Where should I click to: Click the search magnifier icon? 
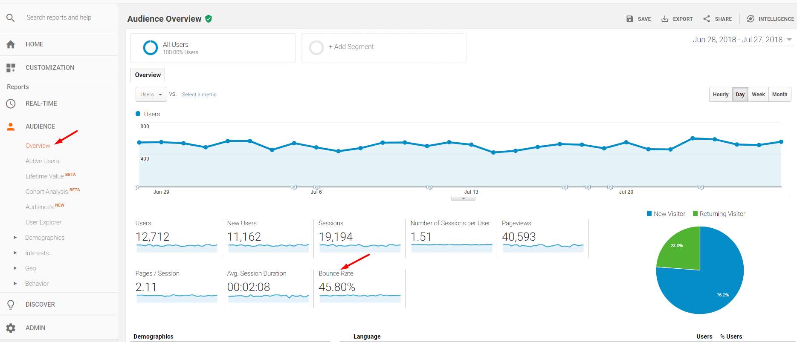point(11,17)
